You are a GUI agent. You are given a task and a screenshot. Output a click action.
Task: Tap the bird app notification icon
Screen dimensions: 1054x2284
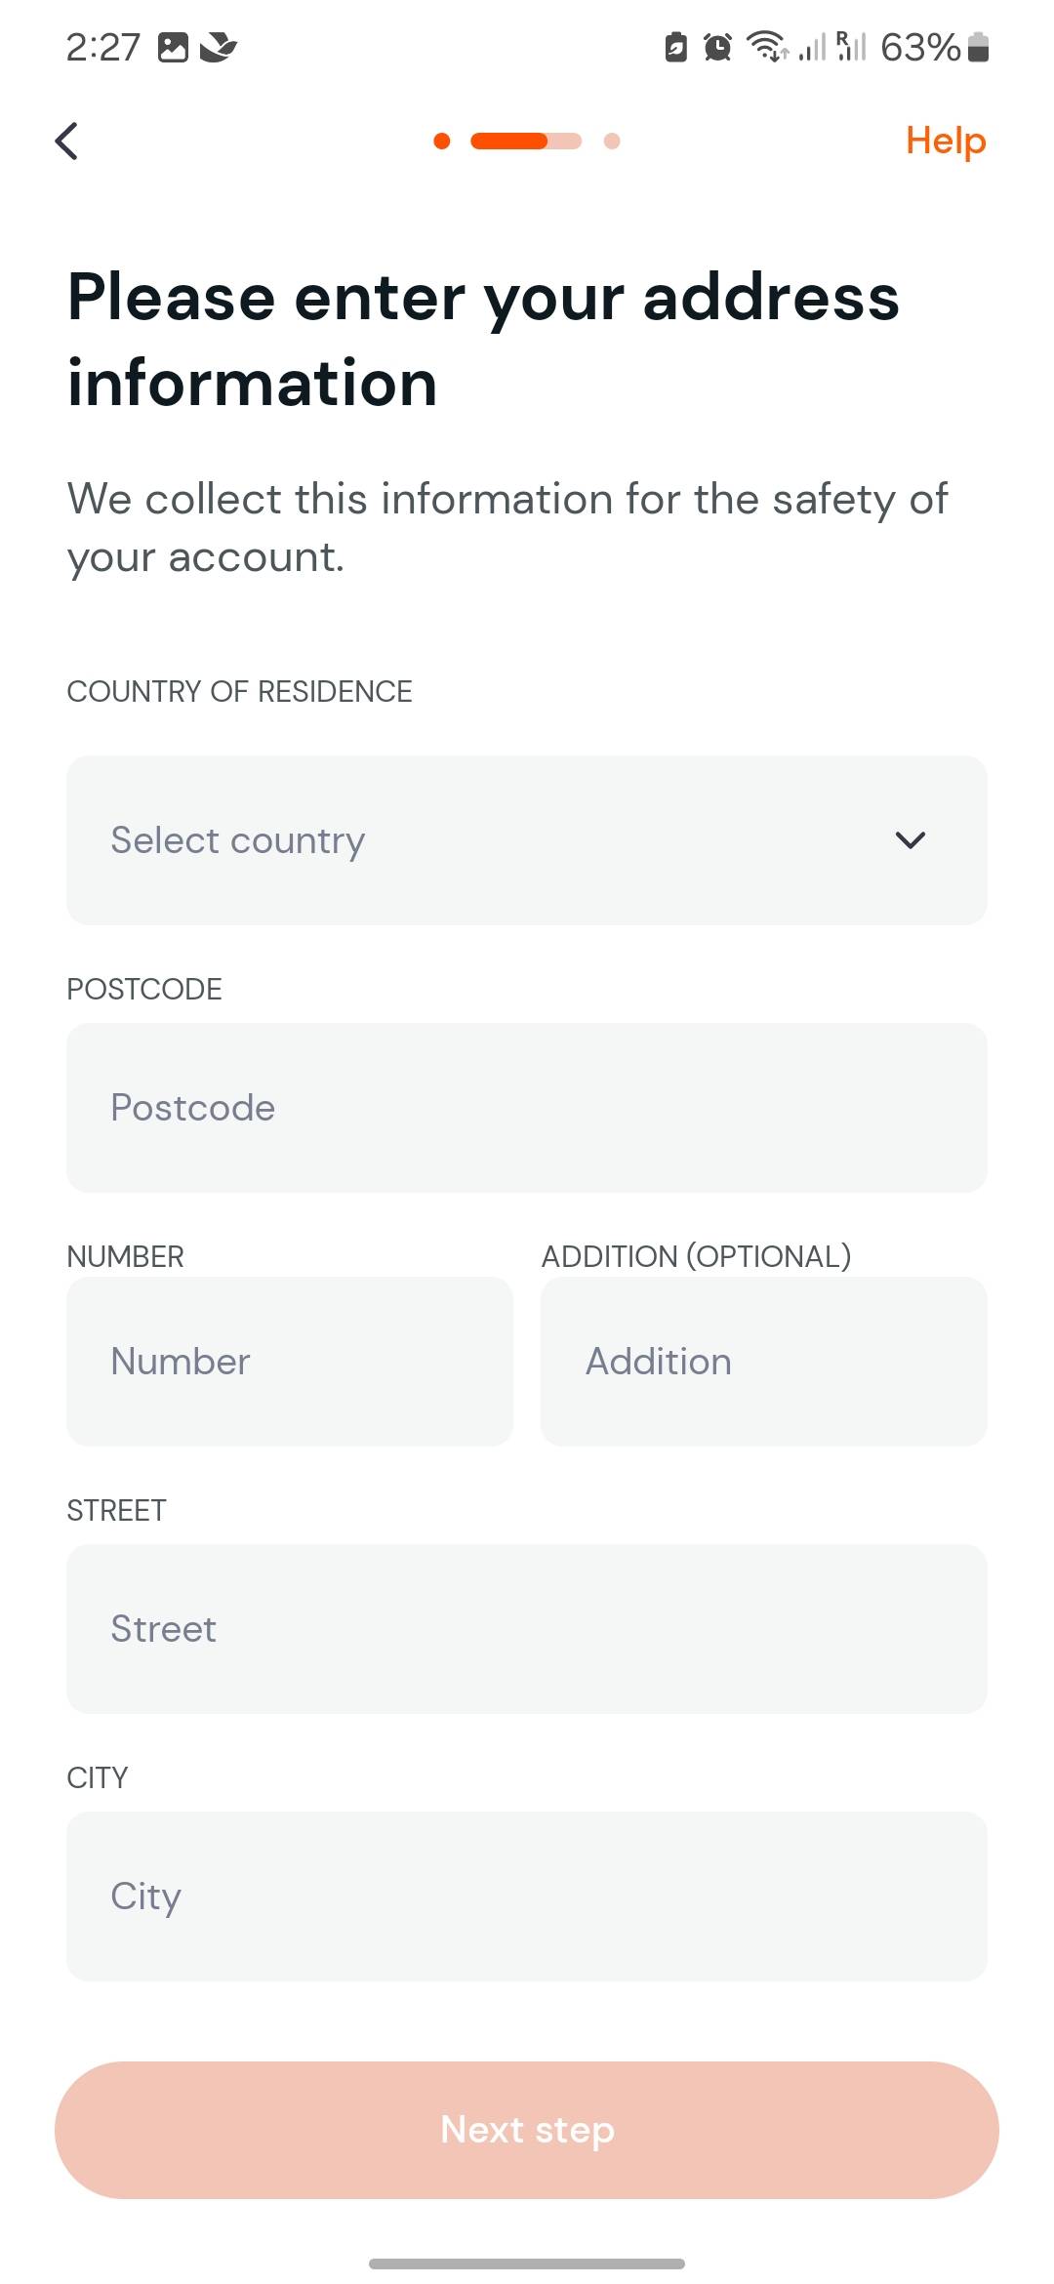point(219,47)
